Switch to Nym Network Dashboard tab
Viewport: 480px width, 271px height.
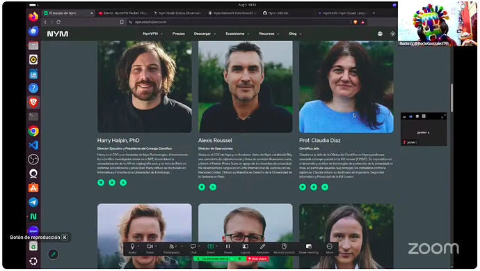coord(232,13)
